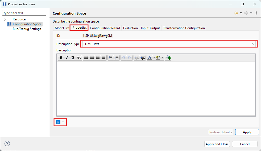Viewport: 261px width, 151px height.
Task: Expand the Resource tree node
Action: click(x=5, y=20)
